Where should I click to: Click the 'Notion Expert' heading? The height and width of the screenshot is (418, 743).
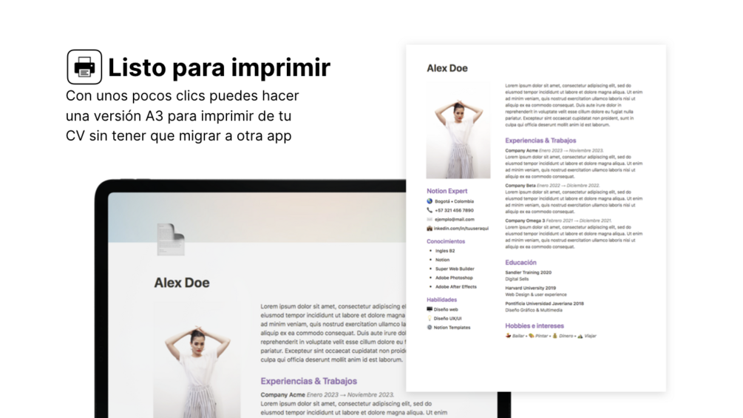(x=447, y=191)
